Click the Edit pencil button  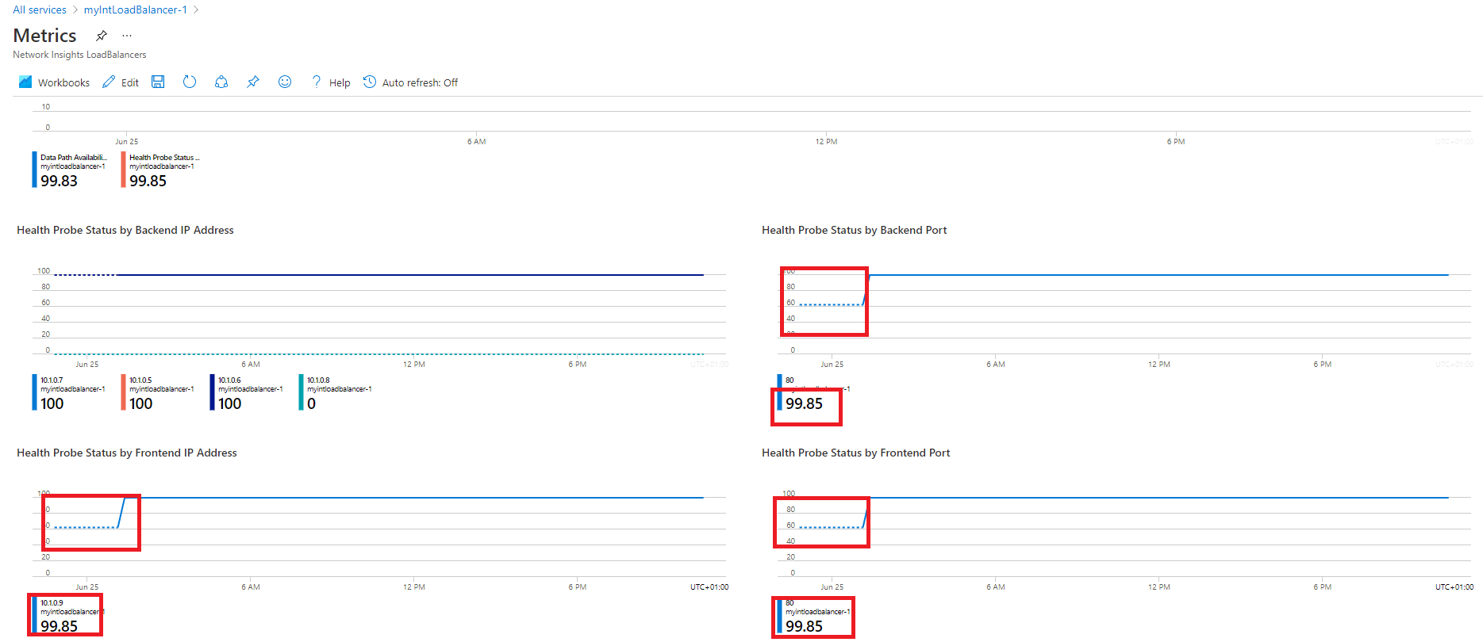(121, 82)
